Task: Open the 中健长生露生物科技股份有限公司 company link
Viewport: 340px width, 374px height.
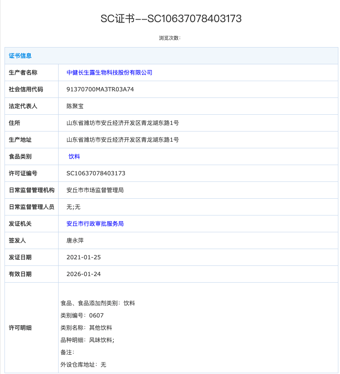Action: [x=109, y=73]
